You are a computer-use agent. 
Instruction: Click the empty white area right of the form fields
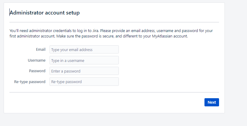[x=169, y=66]
